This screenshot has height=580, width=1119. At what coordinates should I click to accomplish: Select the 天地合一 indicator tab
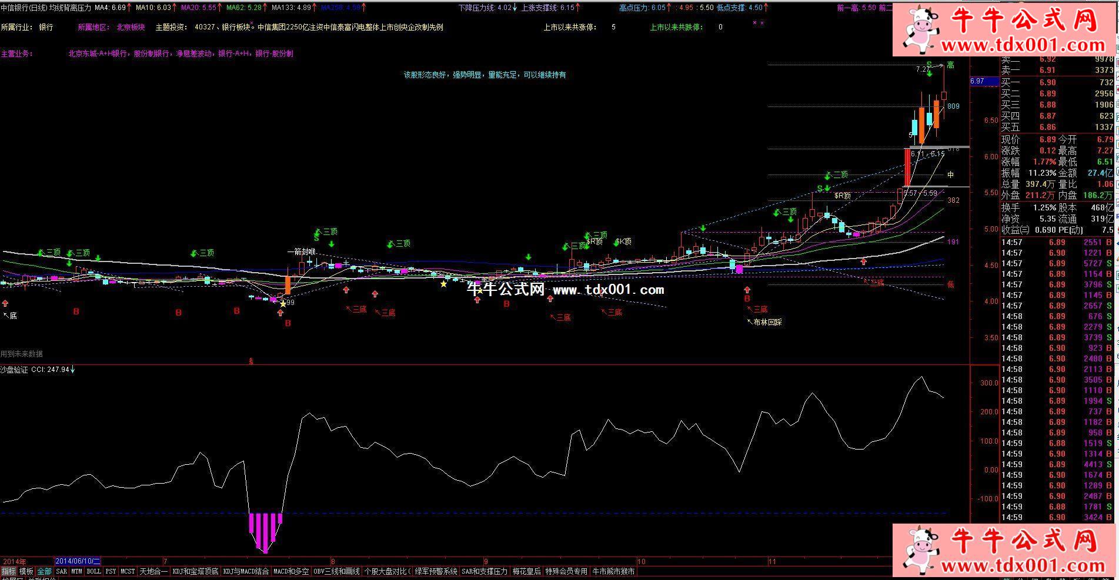pos(153,571)
